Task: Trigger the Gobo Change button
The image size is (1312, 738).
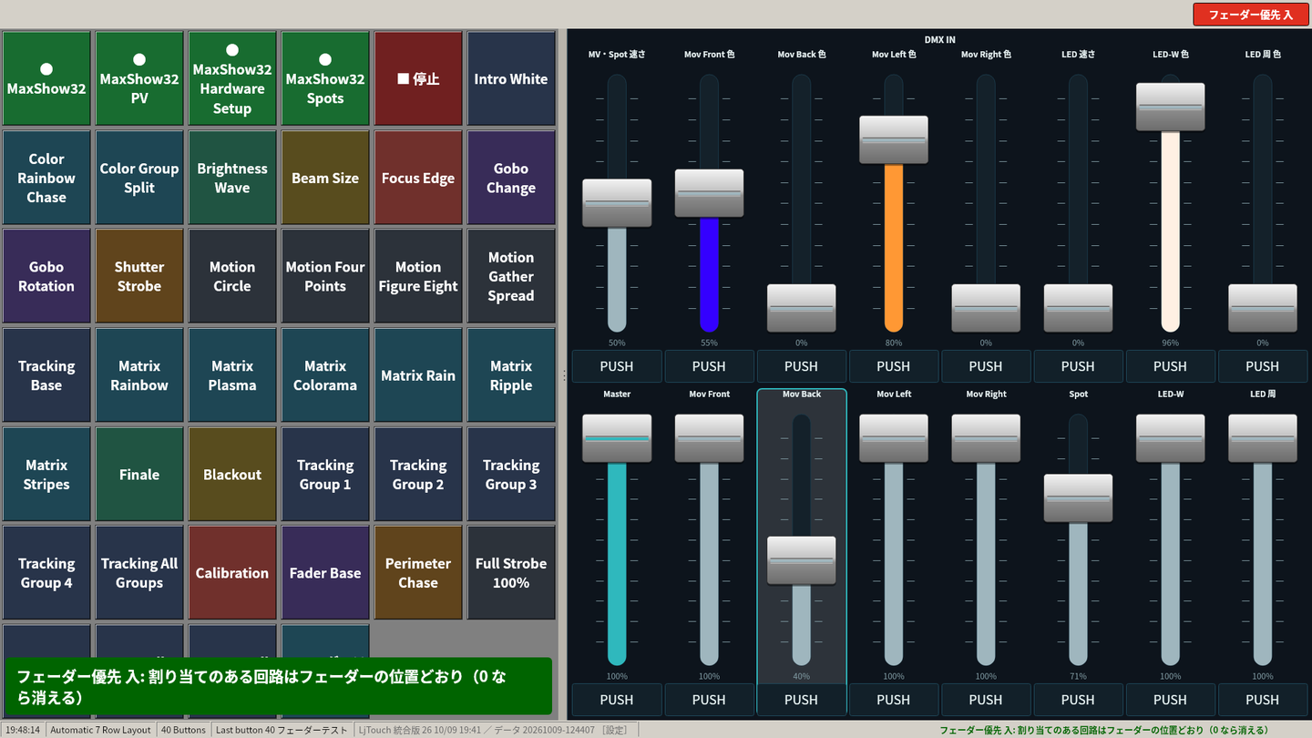Action: pyautogui.click(x=511, y=178)
